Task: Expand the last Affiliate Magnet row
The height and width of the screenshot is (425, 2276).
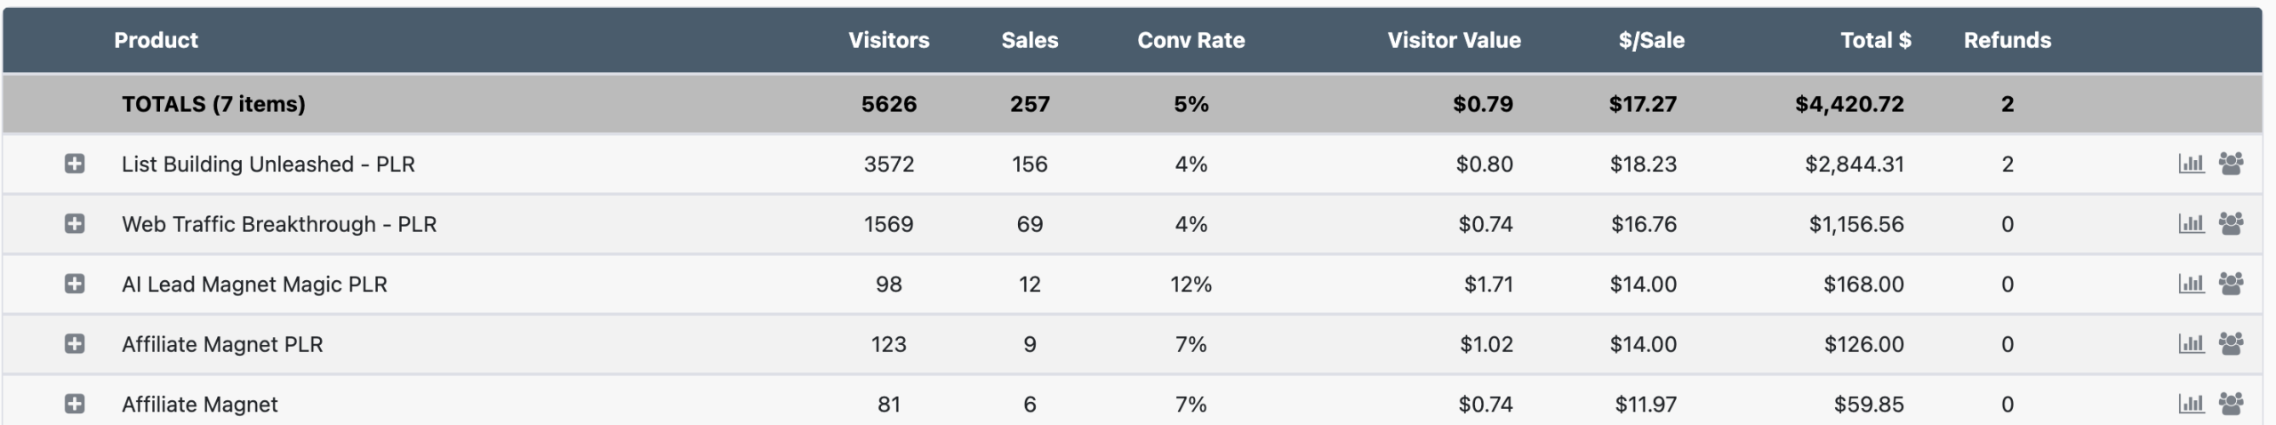Action: [x=75, y=404]
